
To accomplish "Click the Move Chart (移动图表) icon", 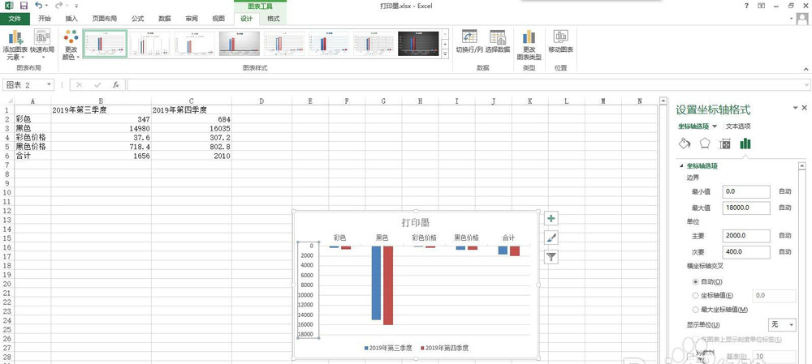I will 560,41.
